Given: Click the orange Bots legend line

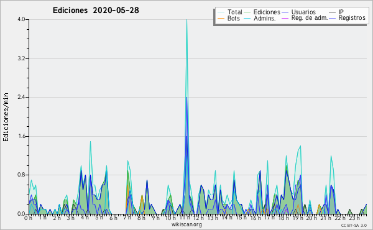Looking at the screenshot, I should 221,18.
